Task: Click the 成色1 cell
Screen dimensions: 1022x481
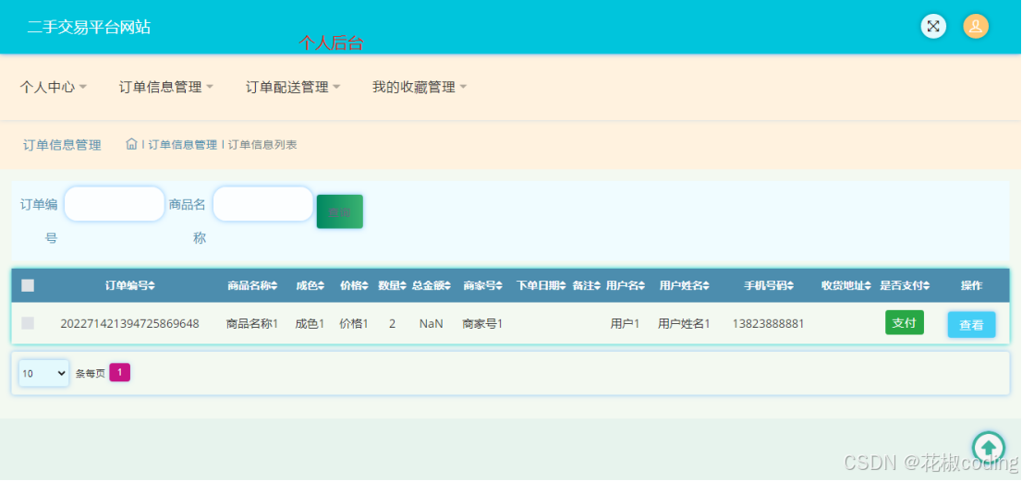Action: coord(310,323)
